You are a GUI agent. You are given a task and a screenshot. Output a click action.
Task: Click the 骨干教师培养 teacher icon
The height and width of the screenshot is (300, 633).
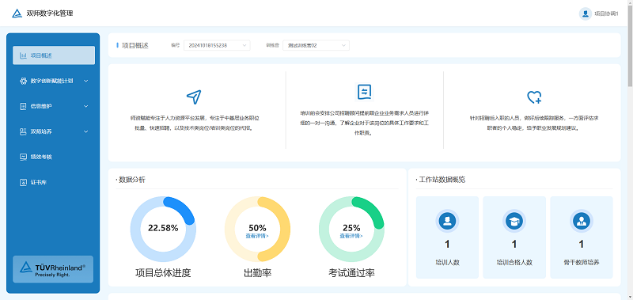coord(581,221)
